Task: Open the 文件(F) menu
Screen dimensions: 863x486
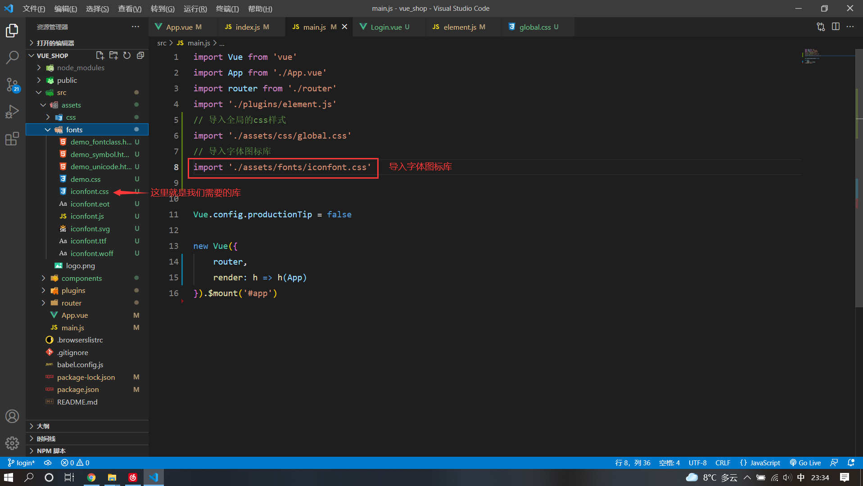Action: click(x=34, y=9)
